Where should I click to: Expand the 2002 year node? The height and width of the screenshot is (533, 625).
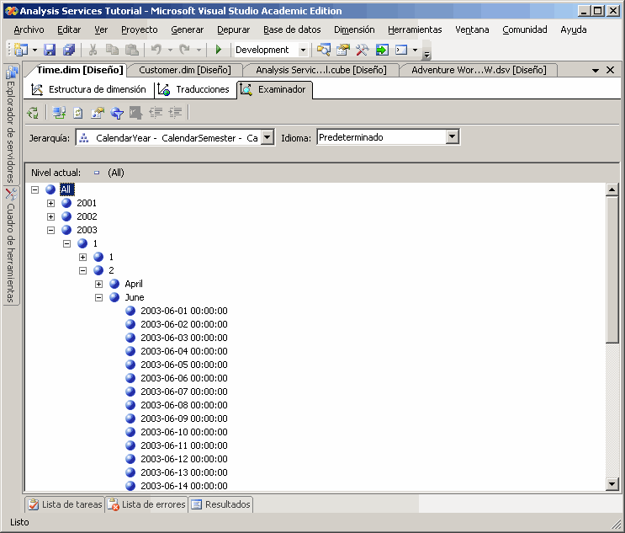pos(51,217)
